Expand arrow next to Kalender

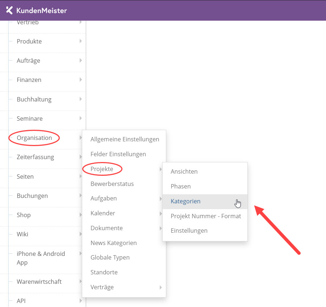[x=161, y=213]
